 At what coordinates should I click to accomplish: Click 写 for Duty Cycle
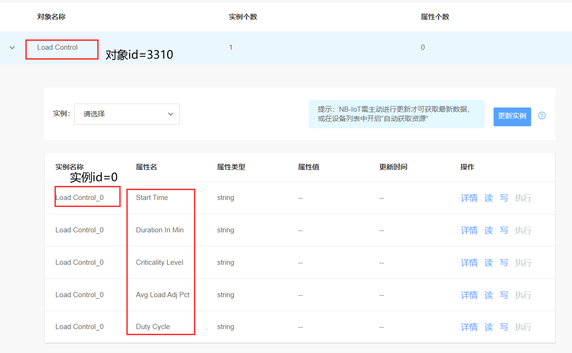click(504, 327)
